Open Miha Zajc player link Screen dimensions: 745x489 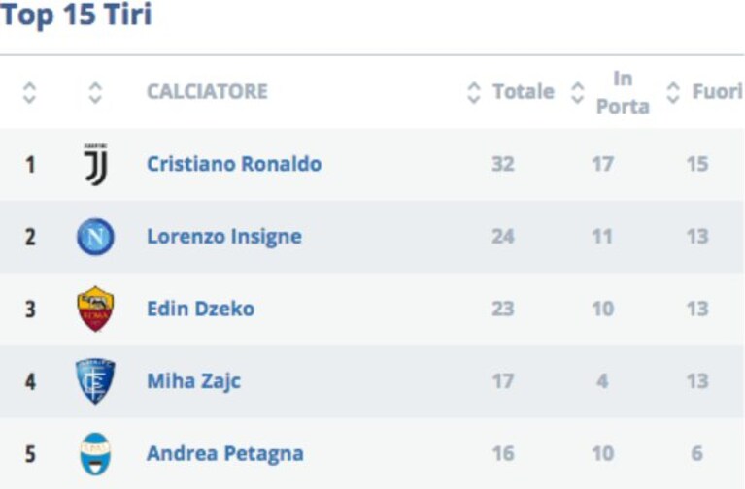tap(194, 381)
